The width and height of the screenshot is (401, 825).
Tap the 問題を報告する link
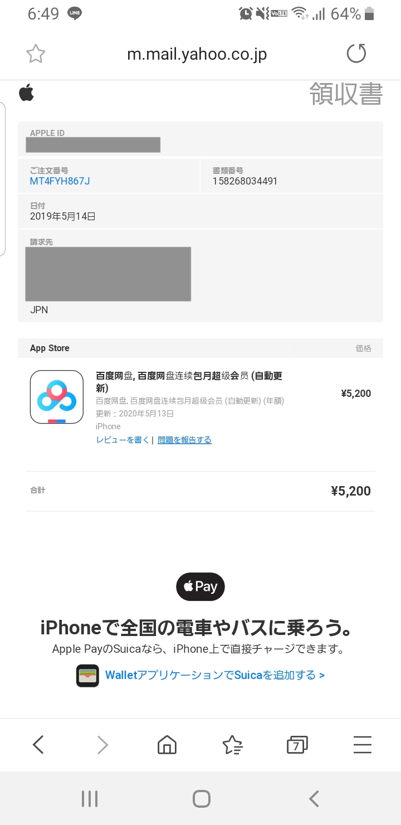coord(184,440)
